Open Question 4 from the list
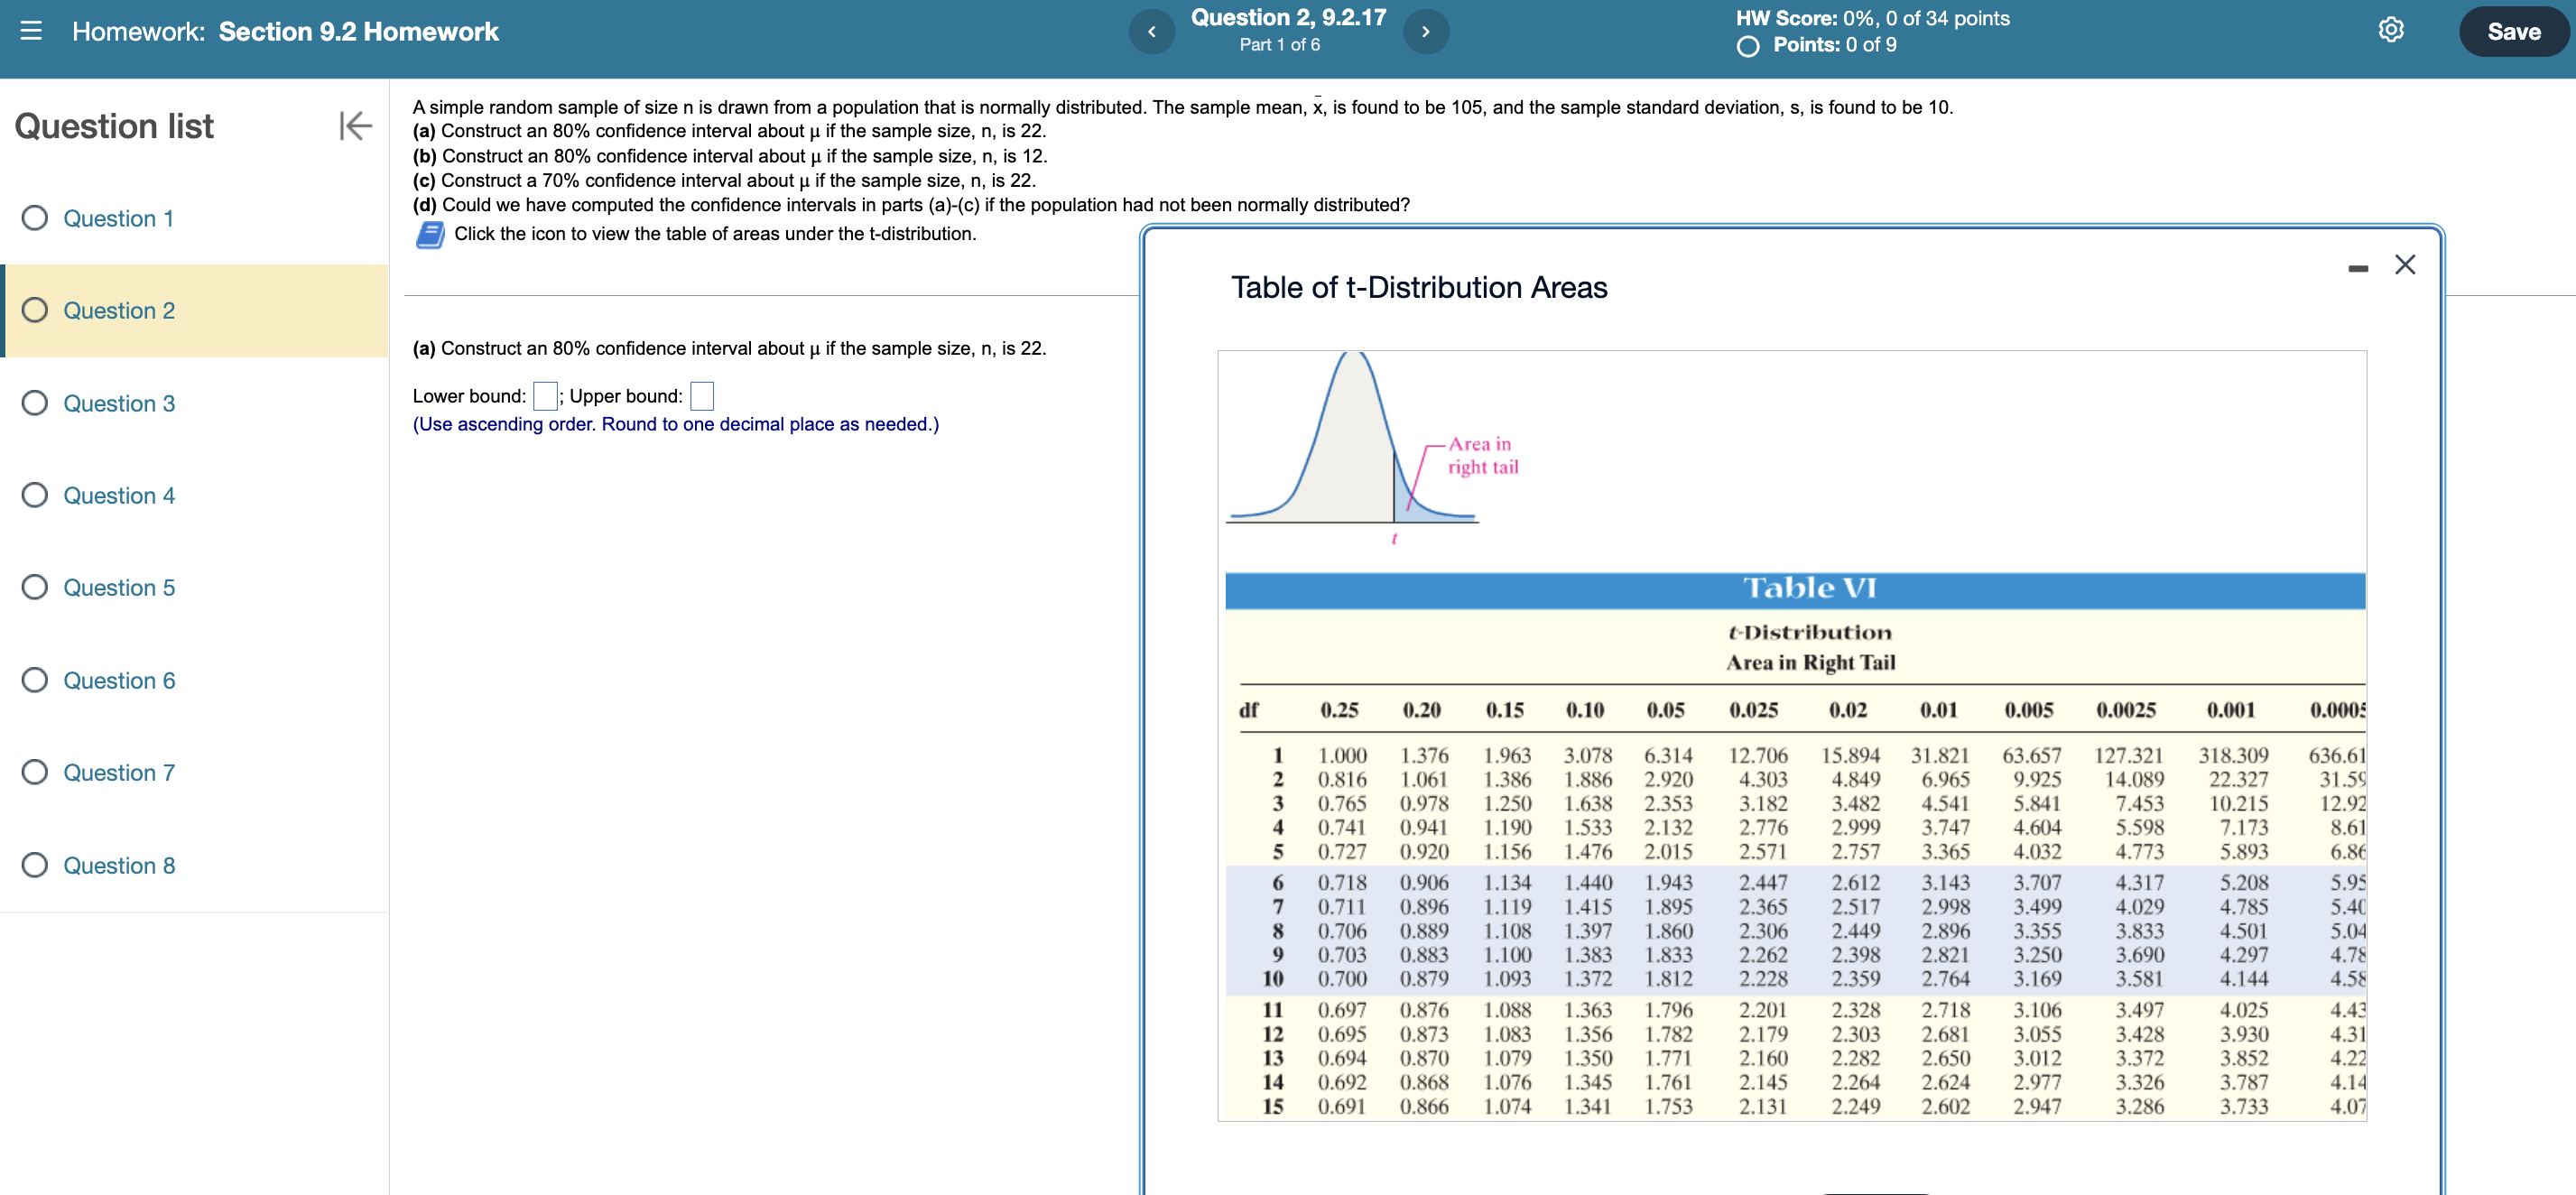 point(119,495)
